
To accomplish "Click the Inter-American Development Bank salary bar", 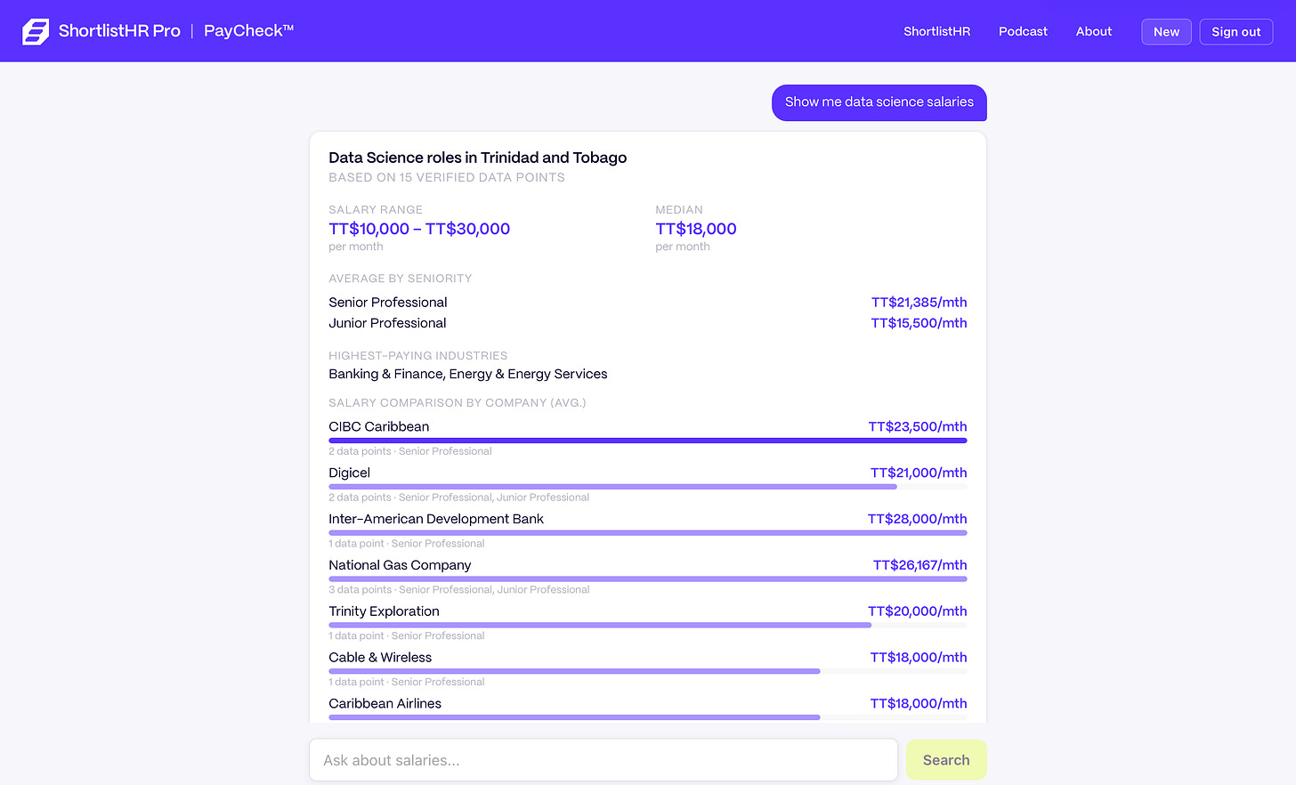I will click(647, 532).
